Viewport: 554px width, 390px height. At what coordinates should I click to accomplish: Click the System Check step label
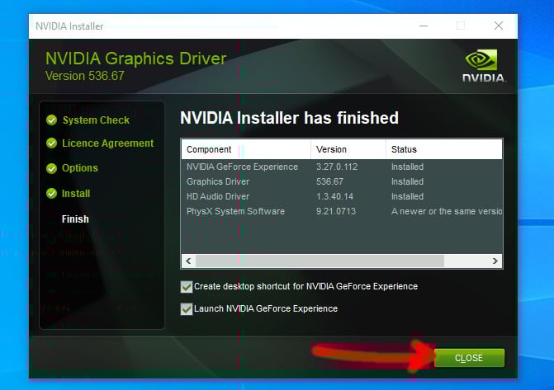[96, 120]
